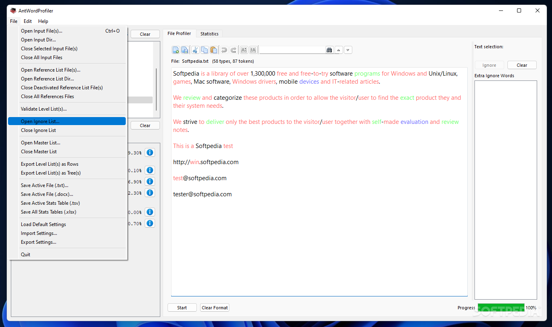
Task: Click the decrease font size icon
Action: [244, 50]
